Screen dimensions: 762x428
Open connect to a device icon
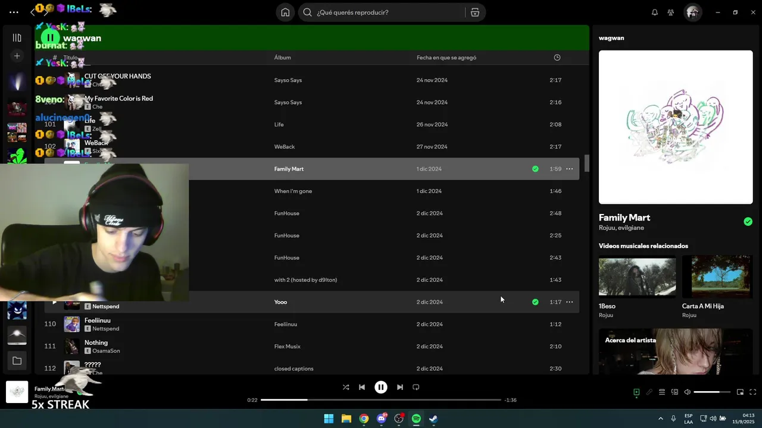pos(674,392)
